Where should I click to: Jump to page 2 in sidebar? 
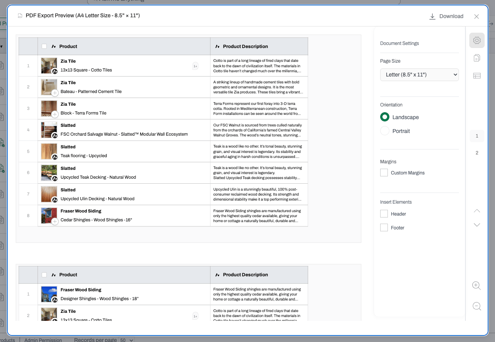coord(477,153)
